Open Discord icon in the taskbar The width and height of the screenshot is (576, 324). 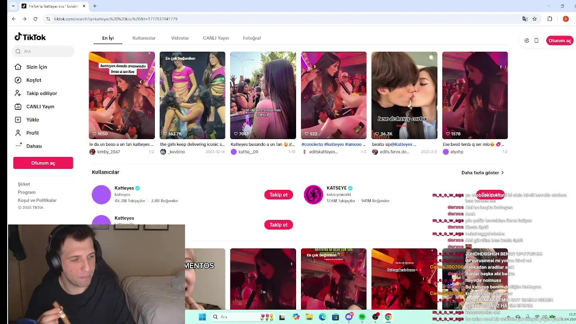349,317
